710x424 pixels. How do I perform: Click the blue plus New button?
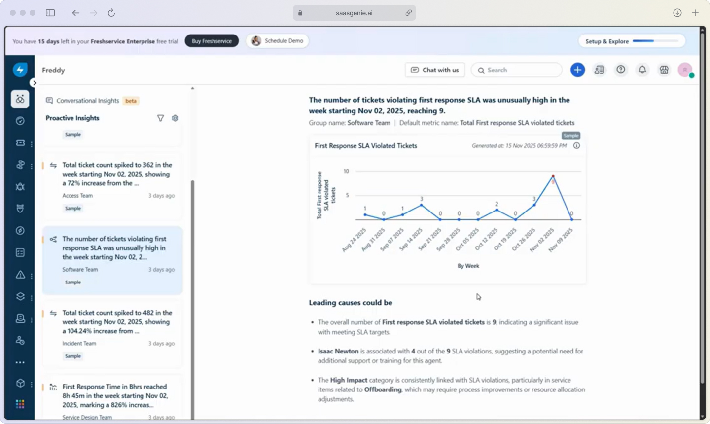[577, 70]
